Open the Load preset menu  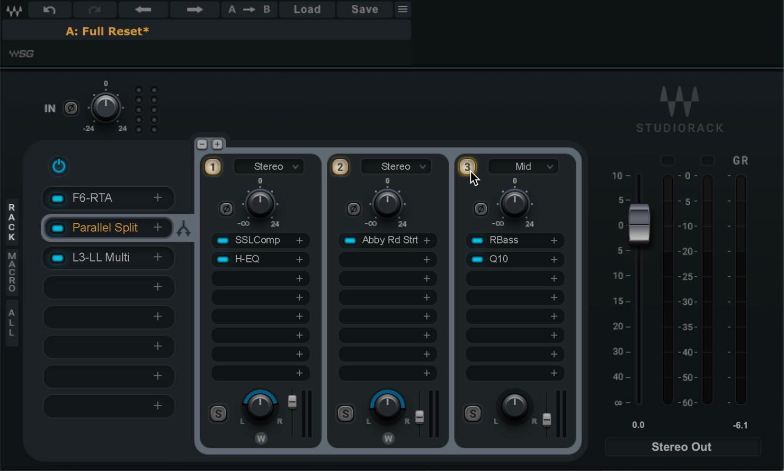click(x=307, y=10)
